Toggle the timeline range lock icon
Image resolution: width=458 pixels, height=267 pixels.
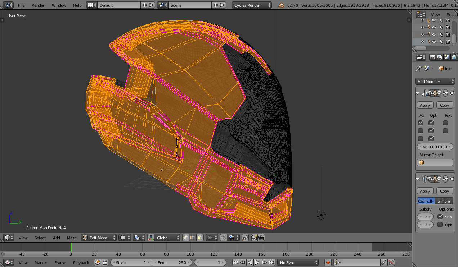point(105,262)
